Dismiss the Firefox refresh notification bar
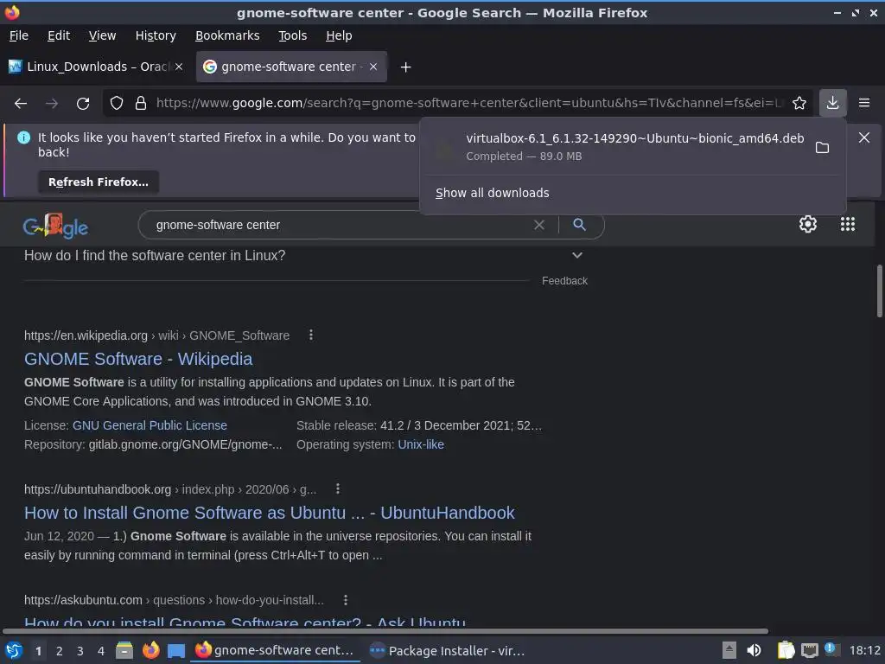 pos(864,137)
